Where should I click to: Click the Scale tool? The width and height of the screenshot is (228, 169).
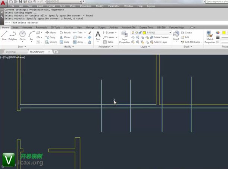[65, 42]
